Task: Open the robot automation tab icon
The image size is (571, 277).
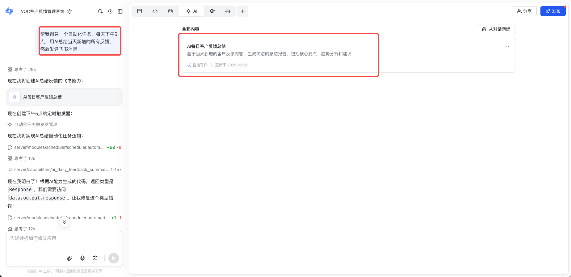Action: tap(228, 11)
